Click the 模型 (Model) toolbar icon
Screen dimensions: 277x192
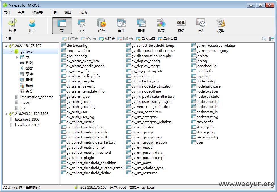tap(221, 25)
